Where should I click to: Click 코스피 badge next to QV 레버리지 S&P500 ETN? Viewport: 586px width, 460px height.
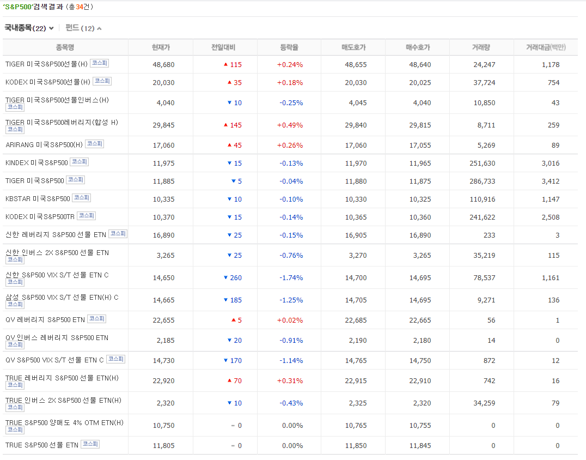click(97, 319)
